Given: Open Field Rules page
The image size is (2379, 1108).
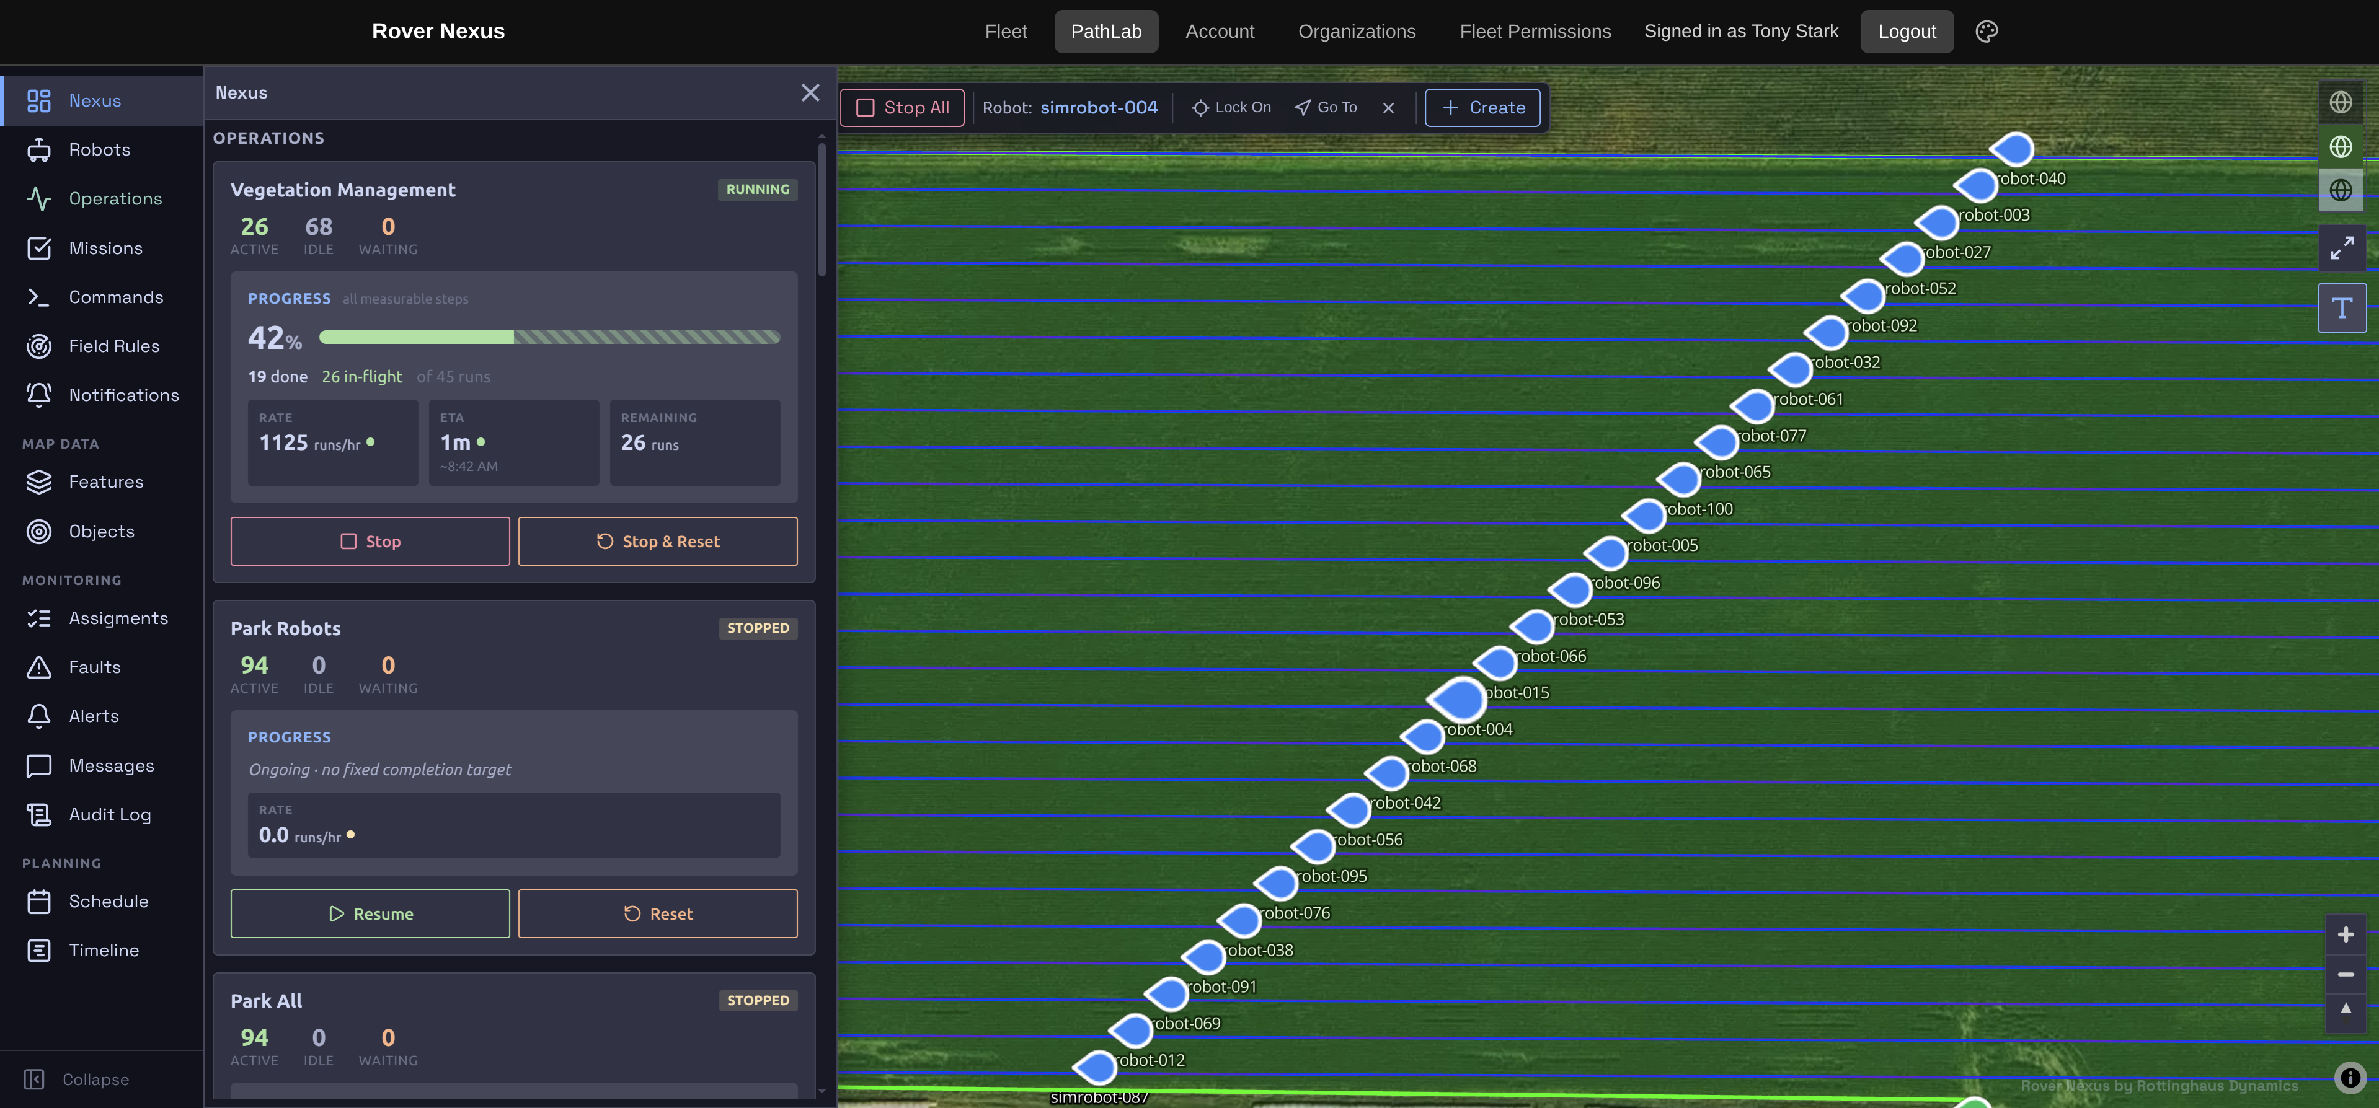Looking at the screenshot, I should pyautogui.click(x=102, y=346).
